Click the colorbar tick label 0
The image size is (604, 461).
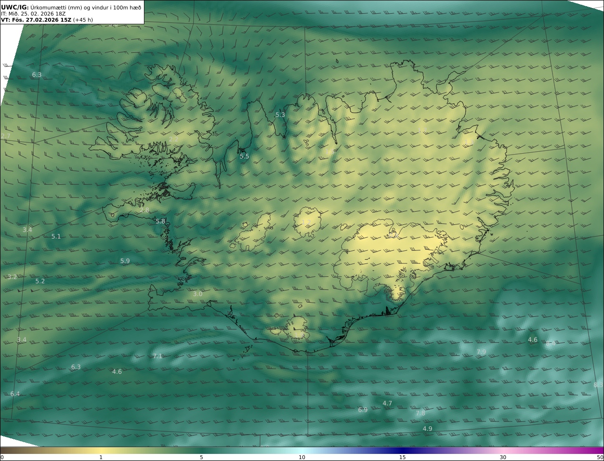pos(2,457)
